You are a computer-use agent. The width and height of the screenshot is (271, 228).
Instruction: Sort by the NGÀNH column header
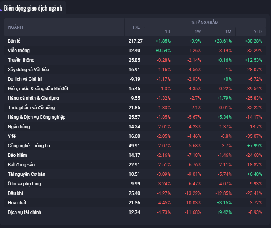[16, 27]
